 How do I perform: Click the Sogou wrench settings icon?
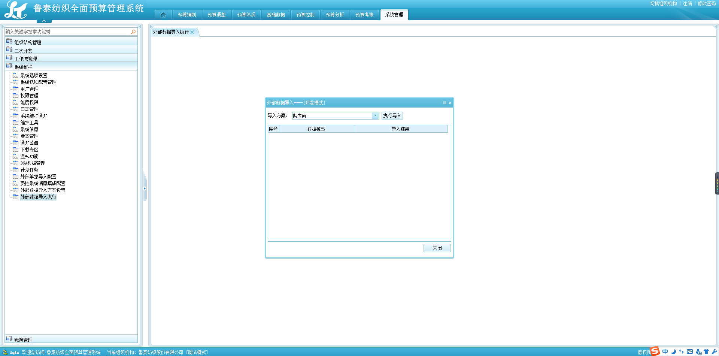pos(714,352)
